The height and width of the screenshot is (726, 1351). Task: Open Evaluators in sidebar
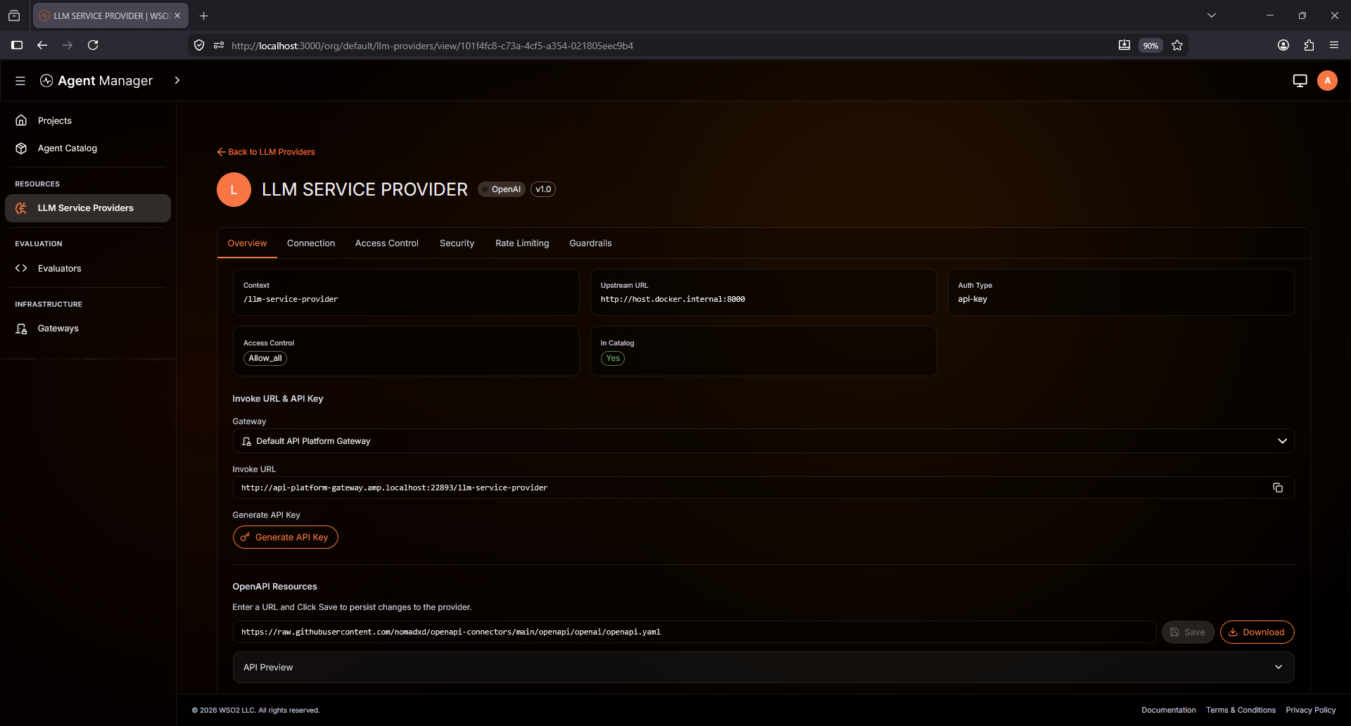88,269
